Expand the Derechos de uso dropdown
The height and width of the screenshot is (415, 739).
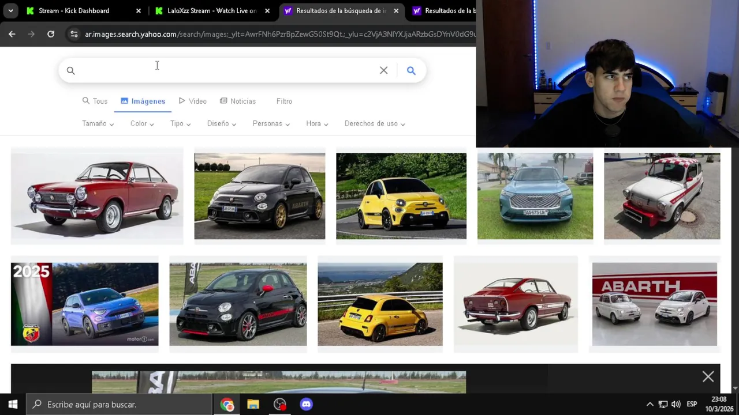pos(375,123)
